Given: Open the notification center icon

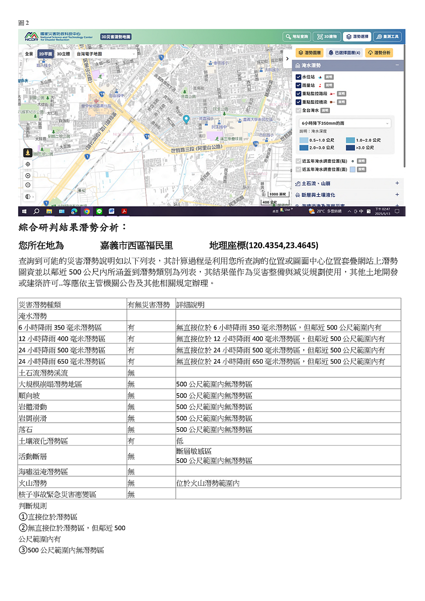Looking at the screenshot, I should 397,211.
